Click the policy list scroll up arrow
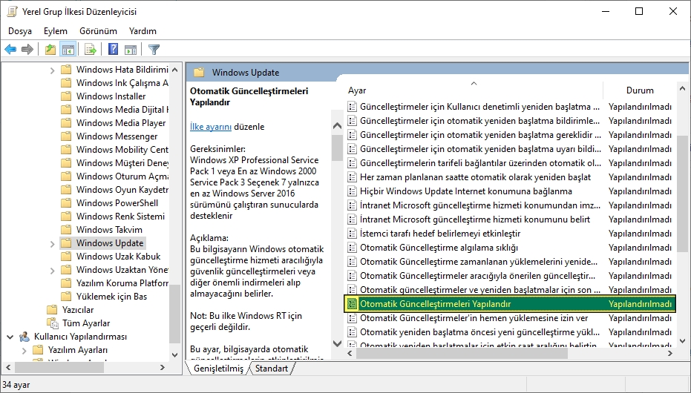The image size is (691, 393). (683, 88)
